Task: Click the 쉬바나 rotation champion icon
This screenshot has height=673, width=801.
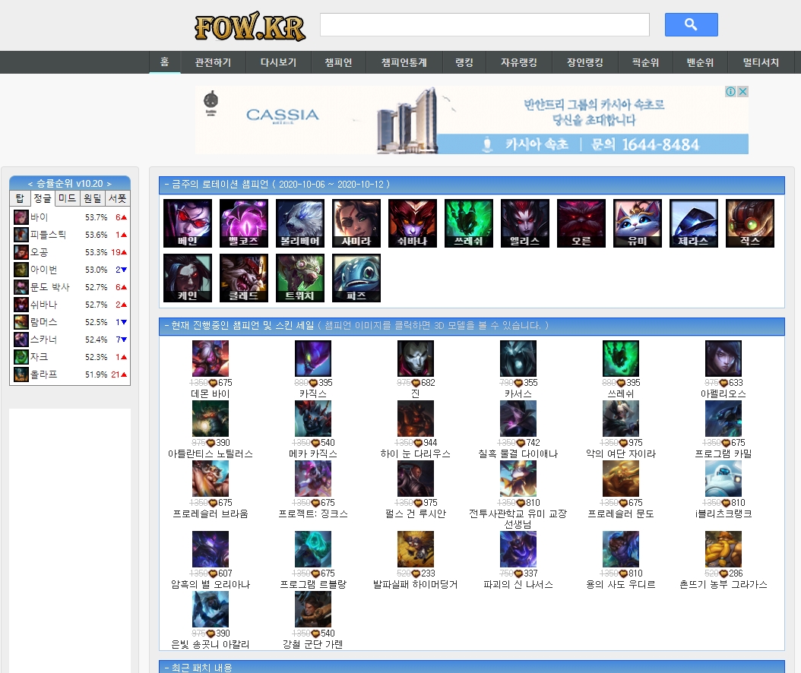Action: pyautogui.click(x=412, y=223)
